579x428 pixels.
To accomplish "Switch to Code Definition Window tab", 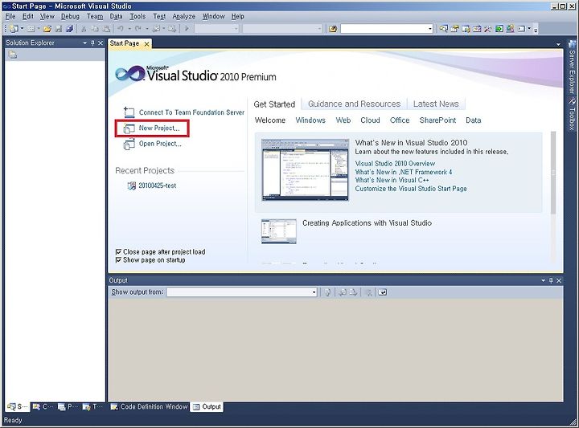I will [x=150, y=406].
